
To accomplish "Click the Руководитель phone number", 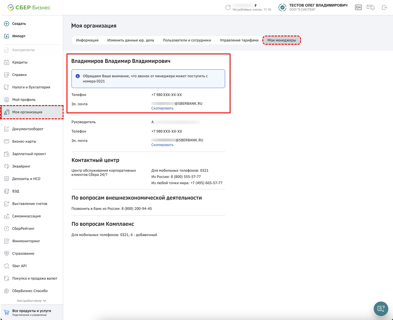I will 167,131.
